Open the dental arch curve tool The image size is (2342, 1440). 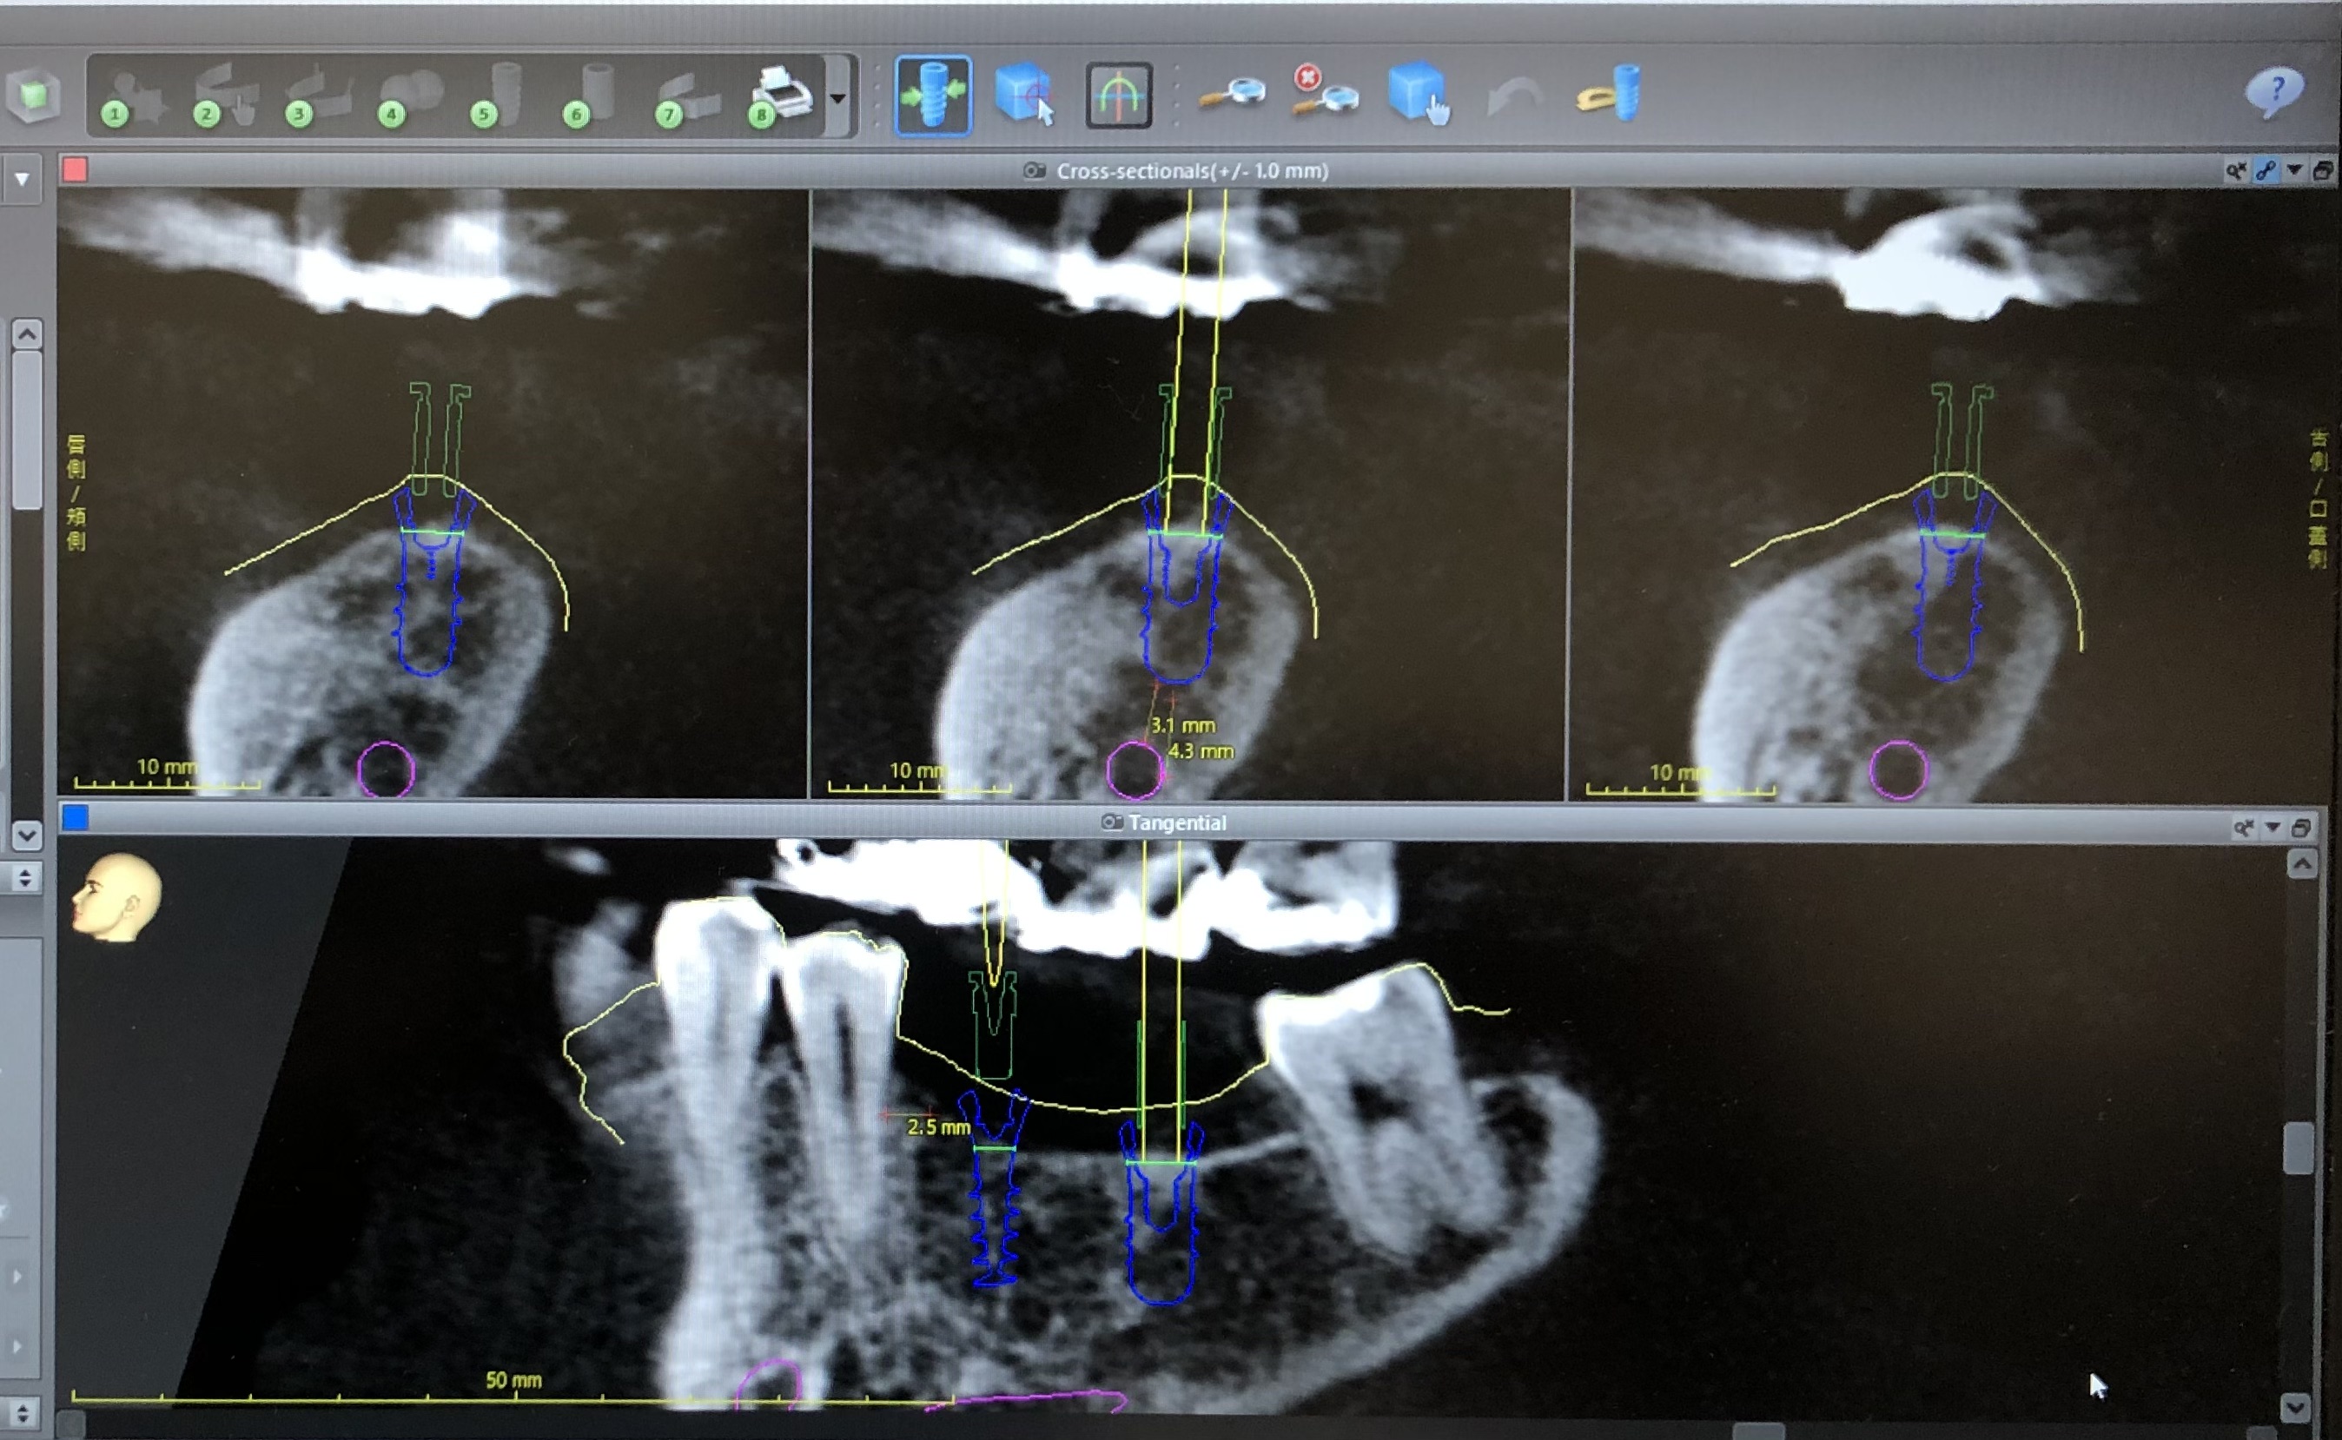click(1118, 96)
